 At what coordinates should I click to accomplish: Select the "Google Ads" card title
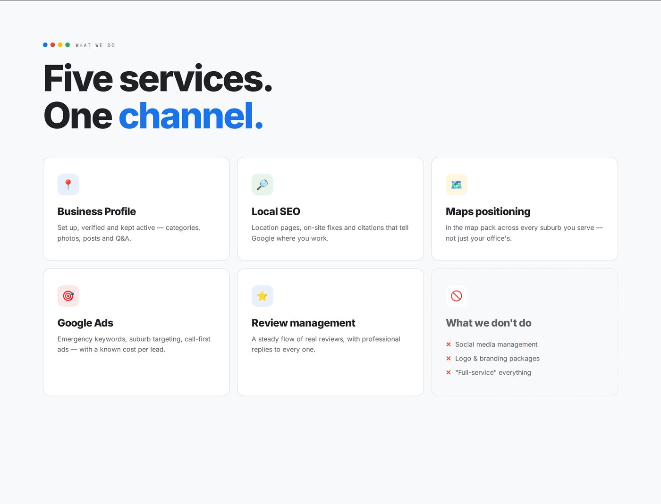coord(85,323)
